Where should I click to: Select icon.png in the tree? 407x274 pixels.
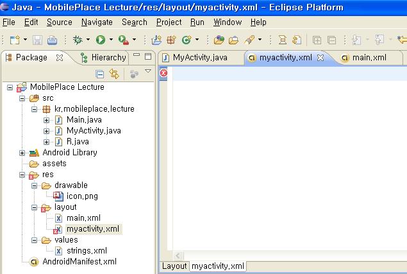(82, 196)
